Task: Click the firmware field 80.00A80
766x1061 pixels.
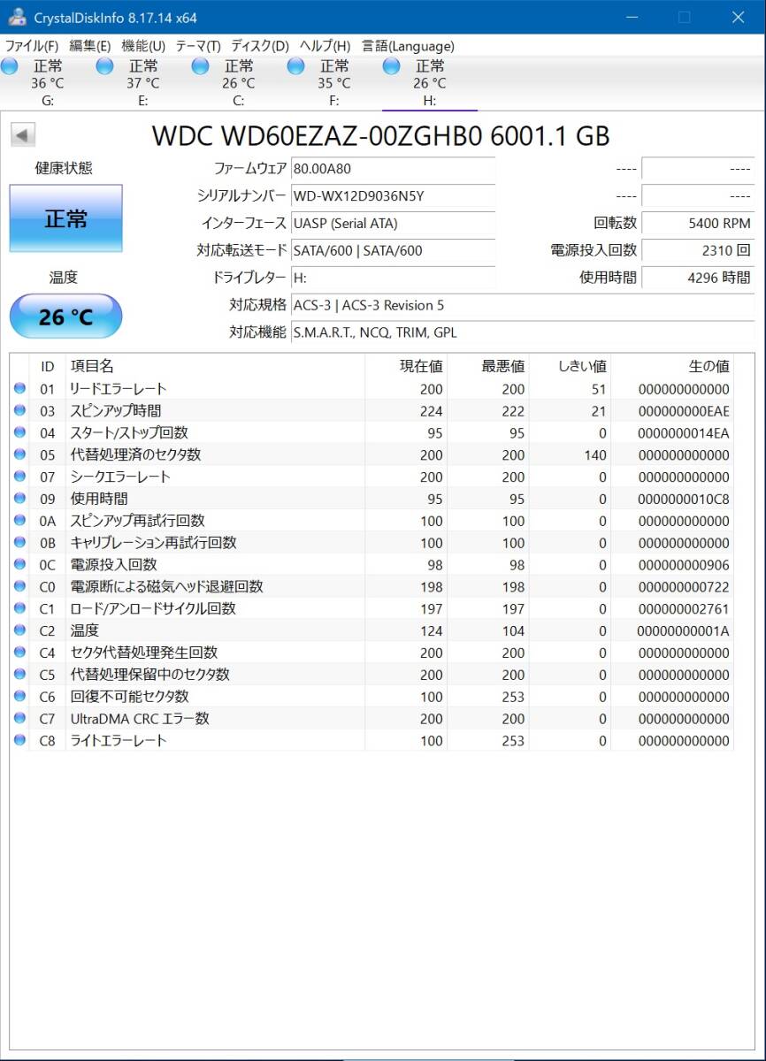Action: (x=393, y=168)
